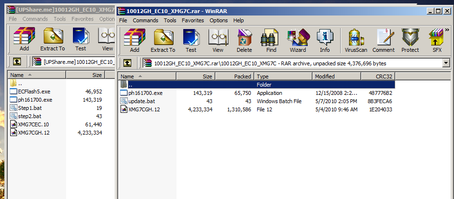The width and height of the screenshot is (454, 199).
Task: Select parent folder row in front window
Action: (x=257, y=85)
